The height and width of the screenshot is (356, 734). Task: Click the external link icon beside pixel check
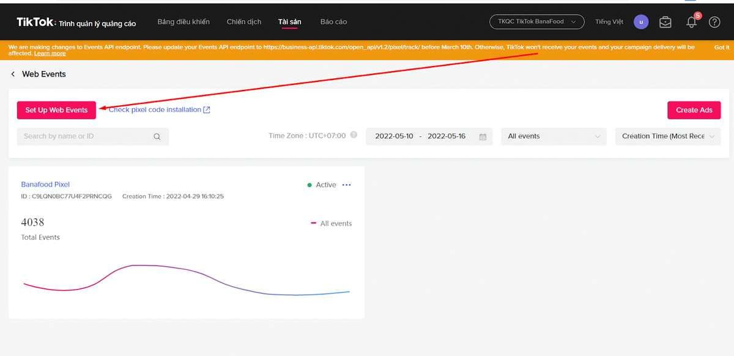point(207,110)
